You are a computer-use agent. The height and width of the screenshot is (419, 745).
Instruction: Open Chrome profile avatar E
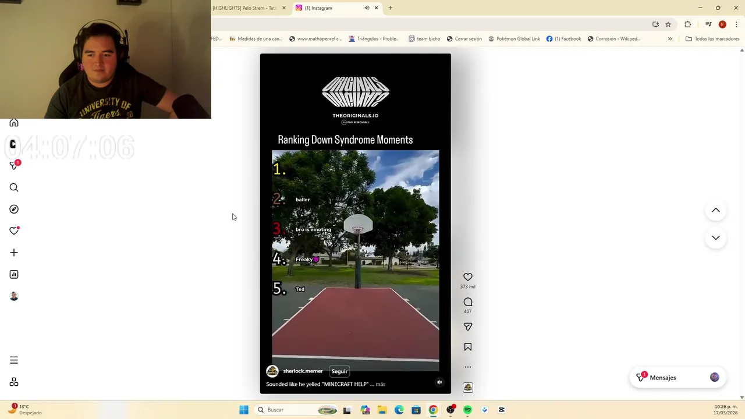pyautogui.click(x=722, y=24)
